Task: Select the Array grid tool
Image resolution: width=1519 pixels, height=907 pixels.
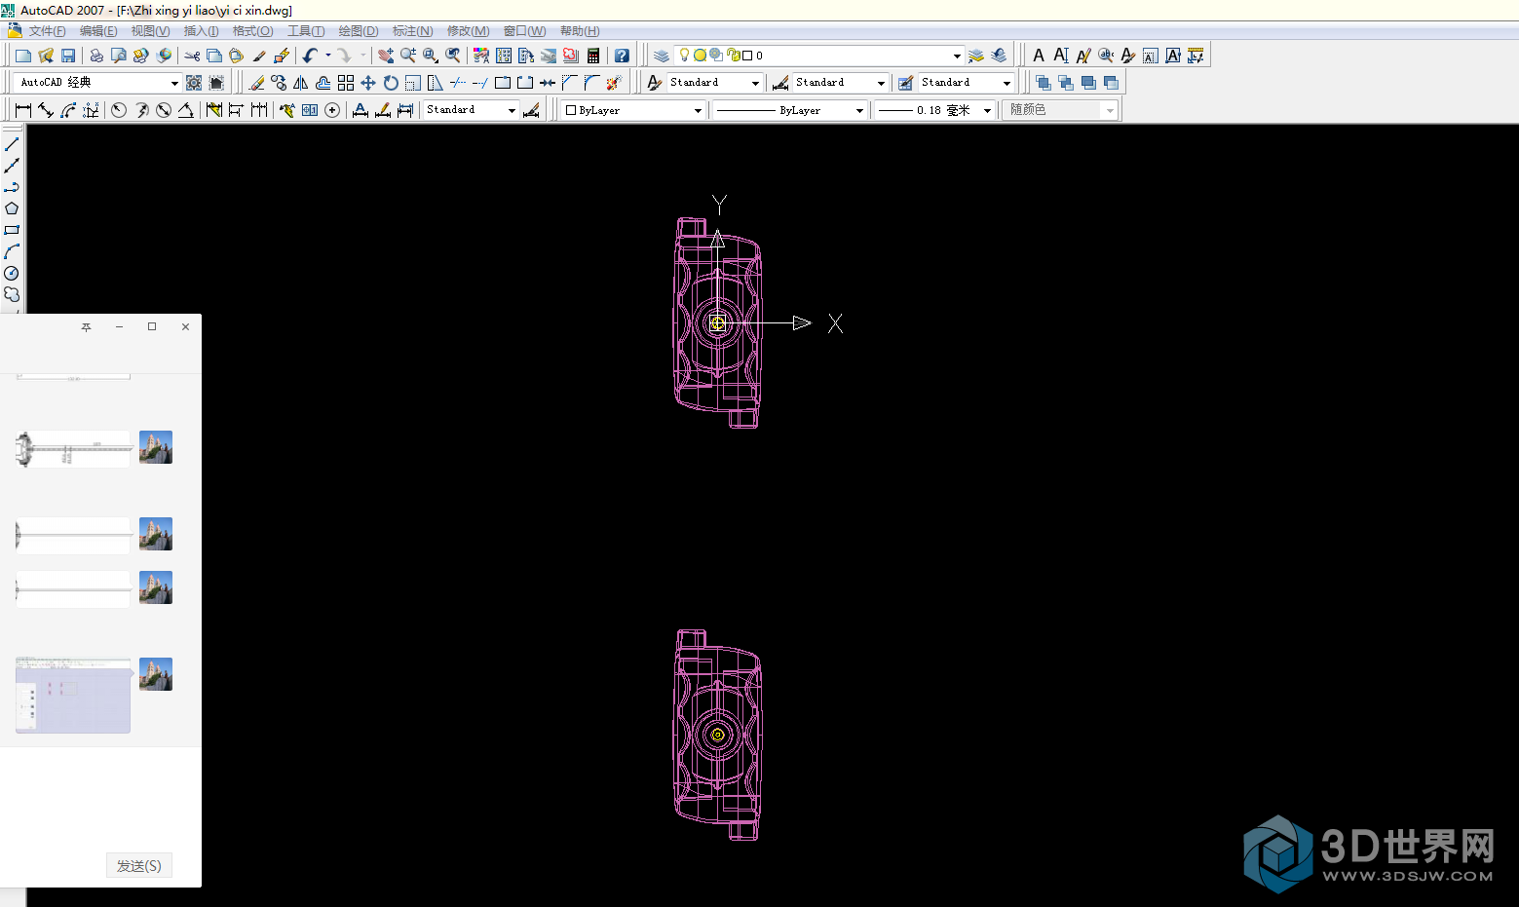Action: click(346, 83)
